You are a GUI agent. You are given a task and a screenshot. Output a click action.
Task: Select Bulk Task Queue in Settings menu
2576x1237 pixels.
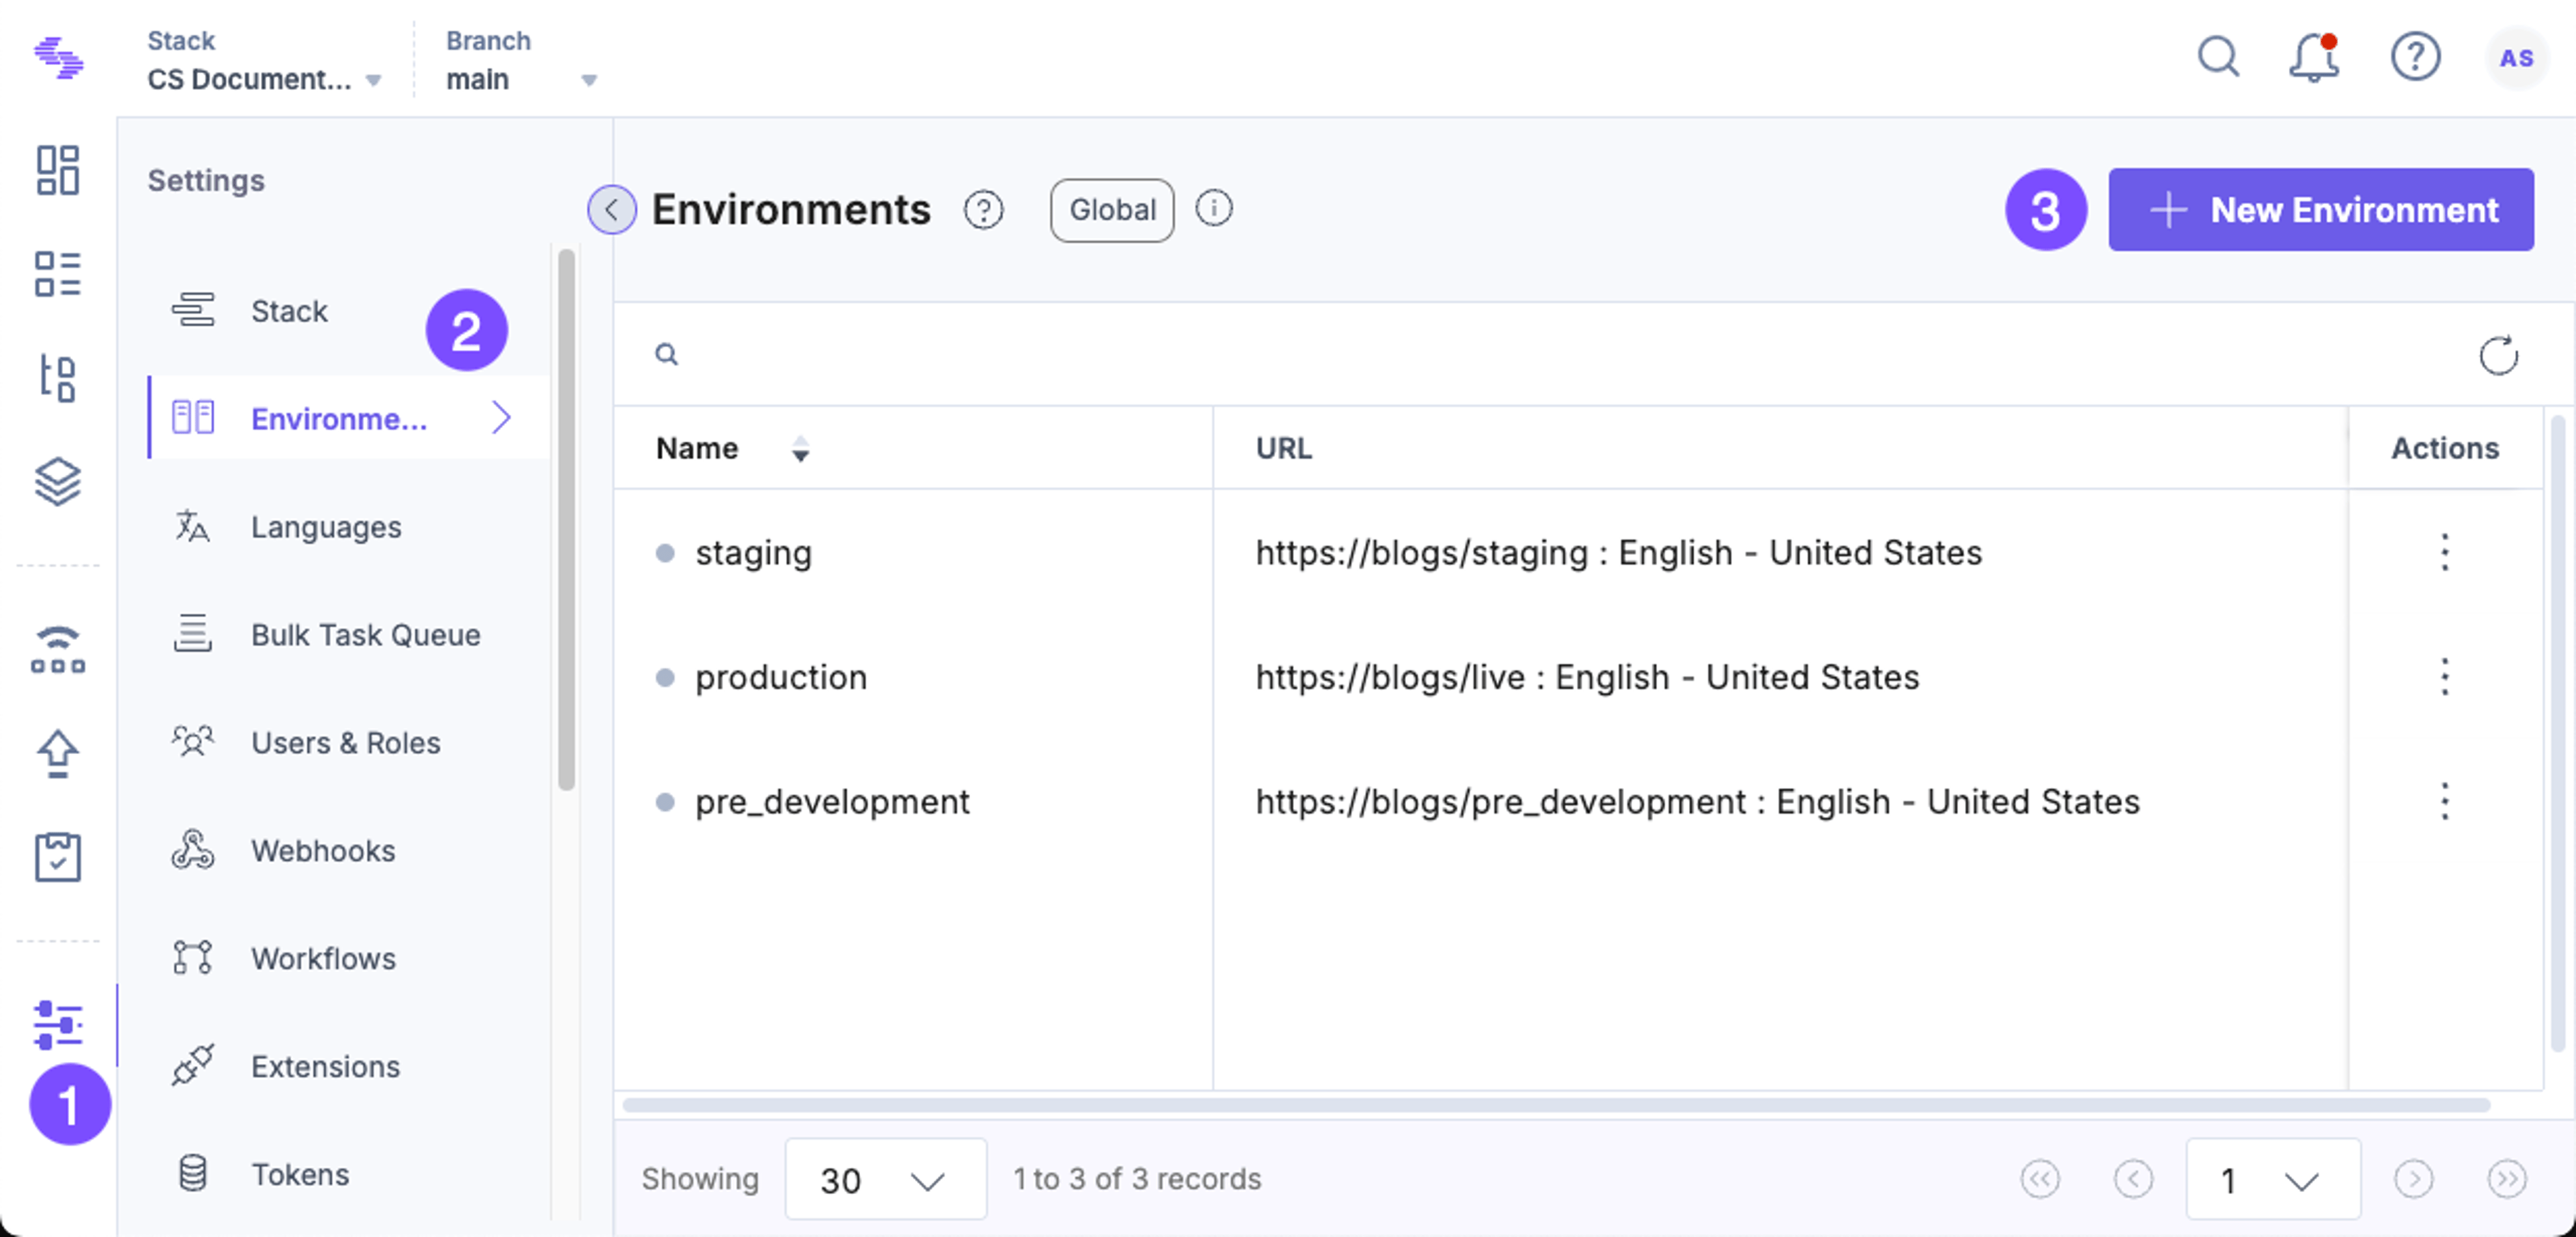click(x=348, y=634)
